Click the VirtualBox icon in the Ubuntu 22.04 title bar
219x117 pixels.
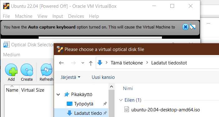pyautogui.click(x=6, y=6)
